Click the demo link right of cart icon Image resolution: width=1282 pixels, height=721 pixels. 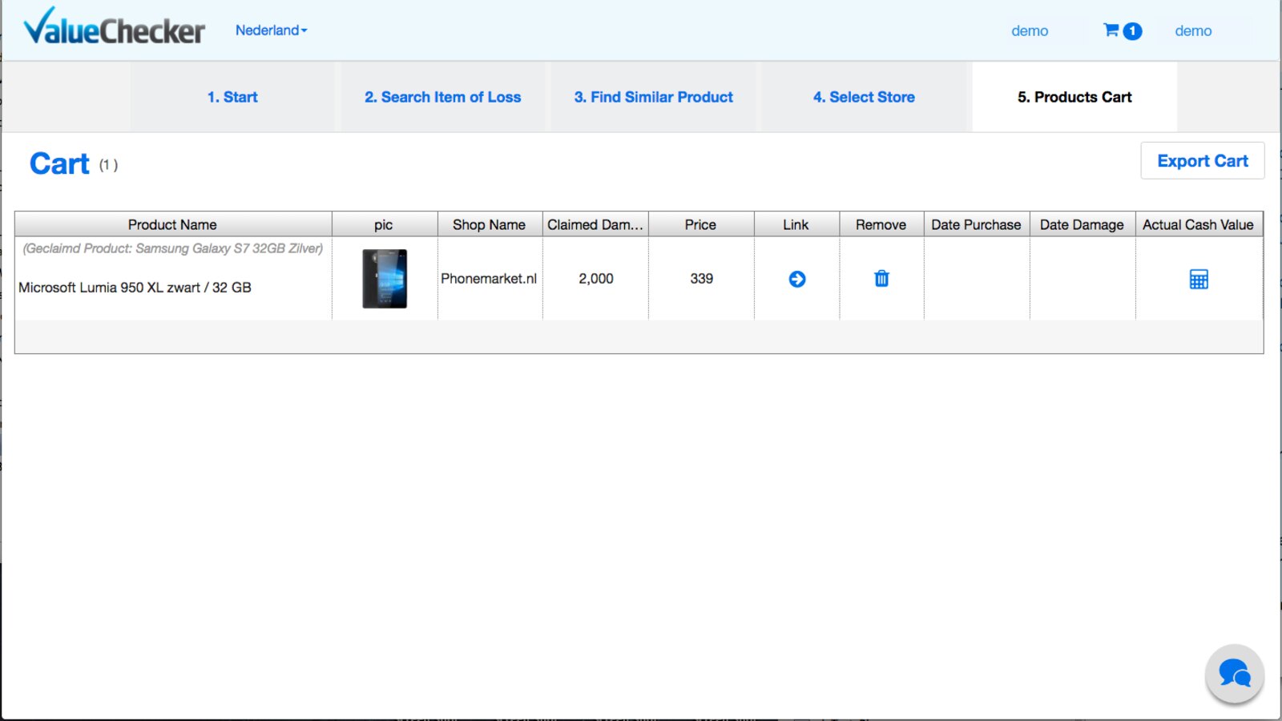pos(1193,30)
